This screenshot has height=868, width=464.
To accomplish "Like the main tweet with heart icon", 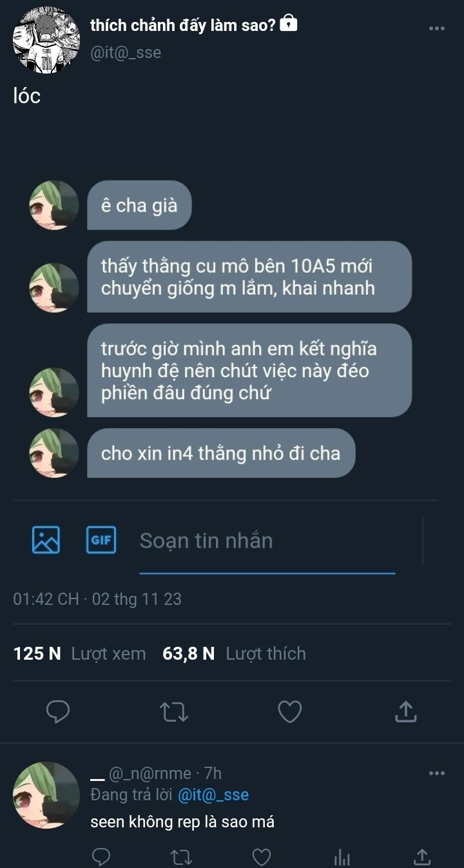I will click(290, 712).
